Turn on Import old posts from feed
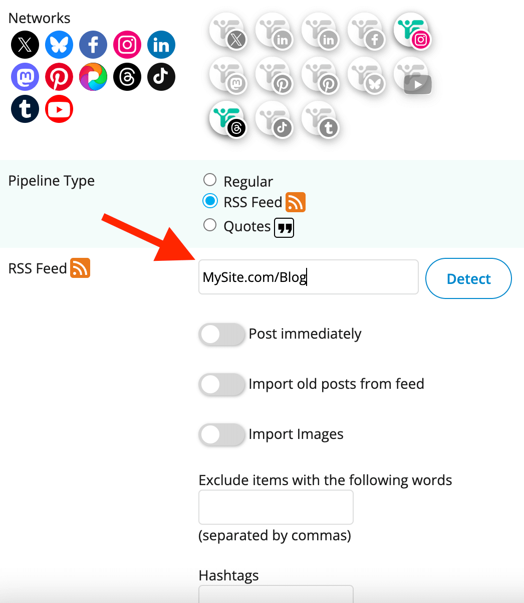Viewport: 524px width, 603px height. click(x=221, y=385)
